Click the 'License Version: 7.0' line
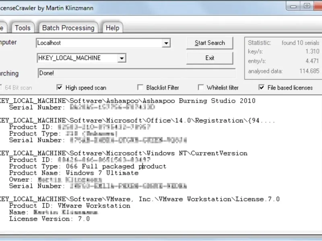This screenshot has width=322, height=241. pyautogui.click(x=50, y=219)
